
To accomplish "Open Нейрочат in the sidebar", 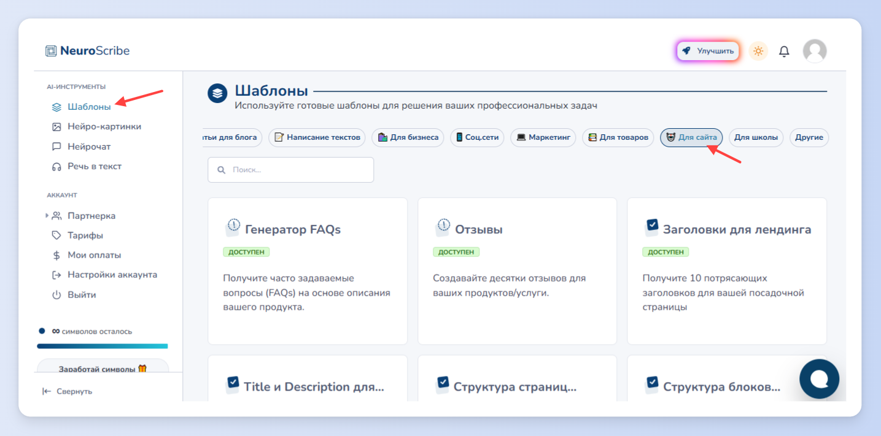I will tap(89, 147).
